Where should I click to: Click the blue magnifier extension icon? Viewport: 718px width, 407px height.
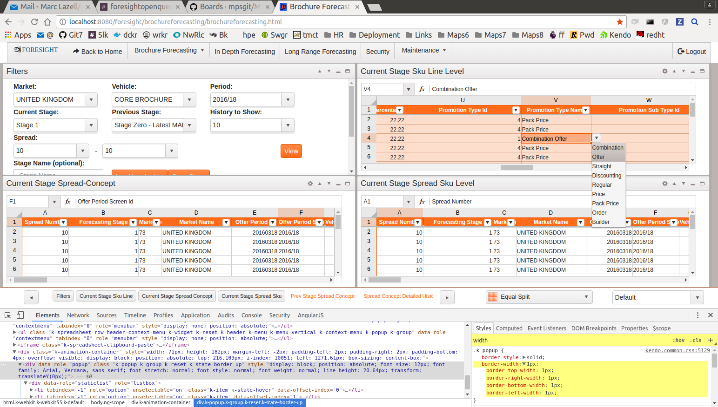pyautogui.click(x=695, y=22)
